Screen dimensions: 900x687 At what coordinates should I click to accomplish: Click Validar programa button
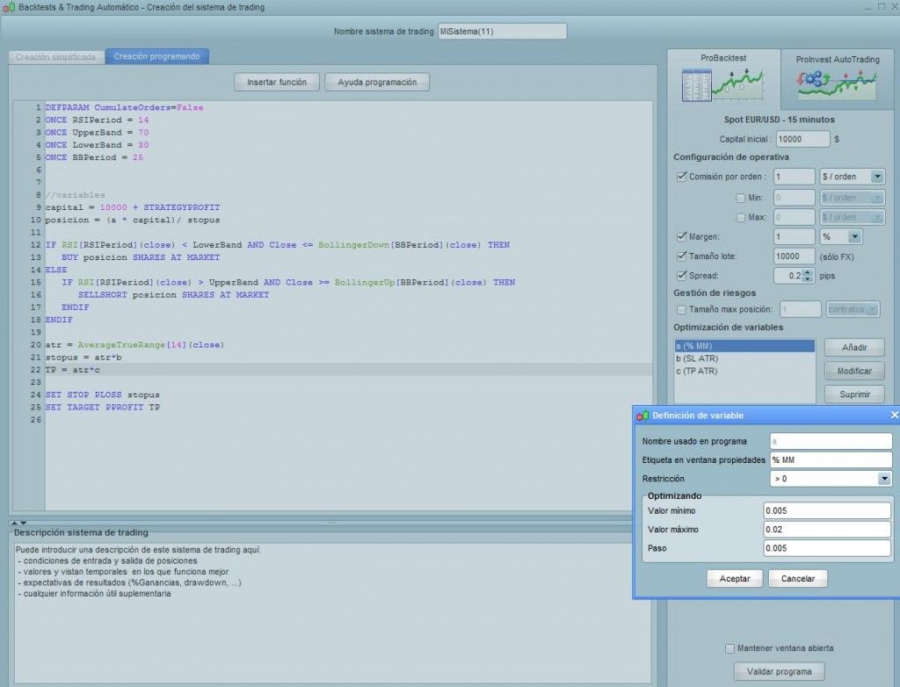pyautogui.click(x=779, y=671)
